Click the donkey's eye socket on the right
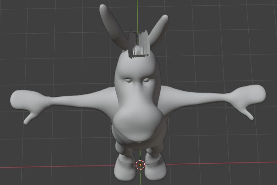 point(146,80)
